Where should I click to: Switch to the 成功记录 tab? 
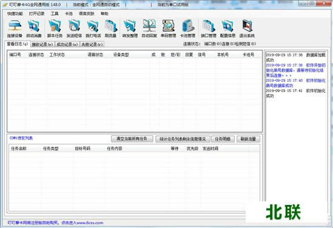coord(67,44)
